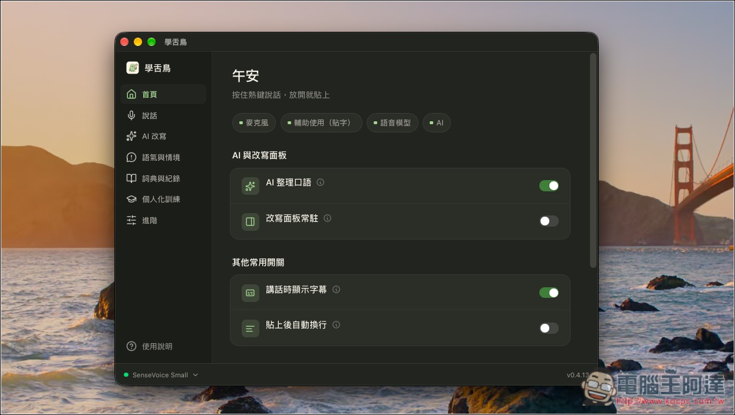Open the SenseVoice Small model dropdown
The width and height of the screenshot is (735, 415).
click(161, 375)
